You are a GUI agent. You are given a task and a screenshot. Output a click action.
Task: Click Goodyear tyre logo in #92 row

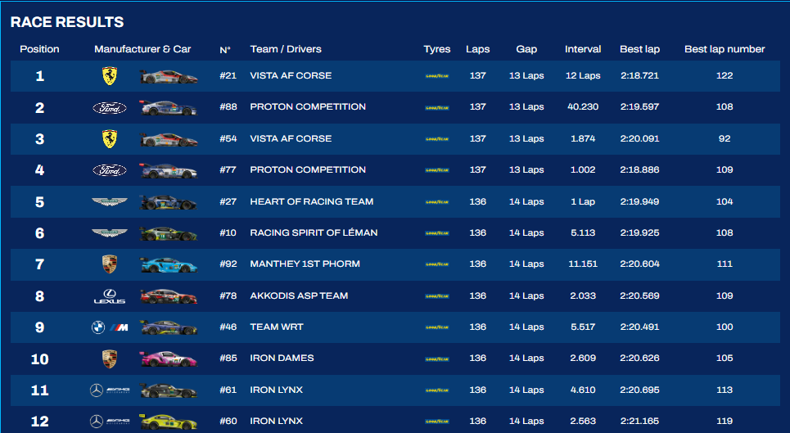pyautogui.click(x=437, y=265)
